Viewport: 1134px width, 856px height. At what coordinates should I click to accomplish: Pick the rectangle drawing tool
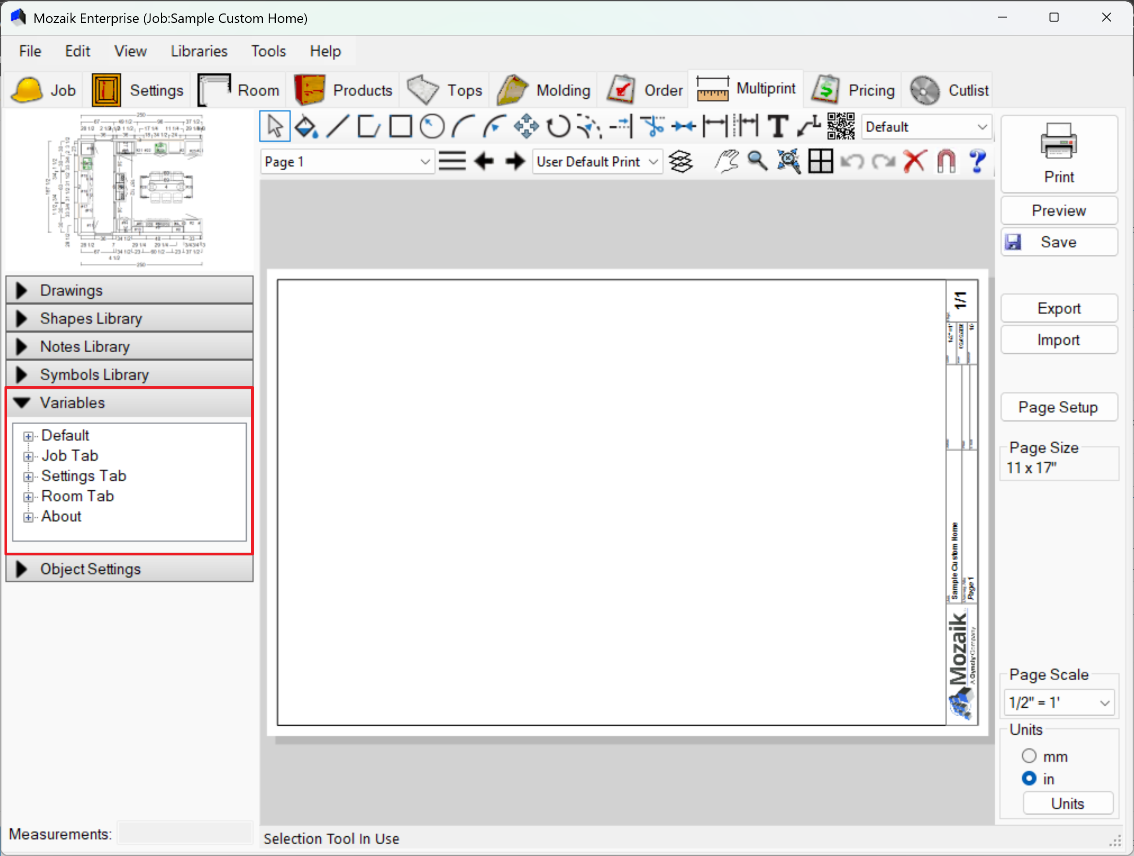tap(400, 127)
